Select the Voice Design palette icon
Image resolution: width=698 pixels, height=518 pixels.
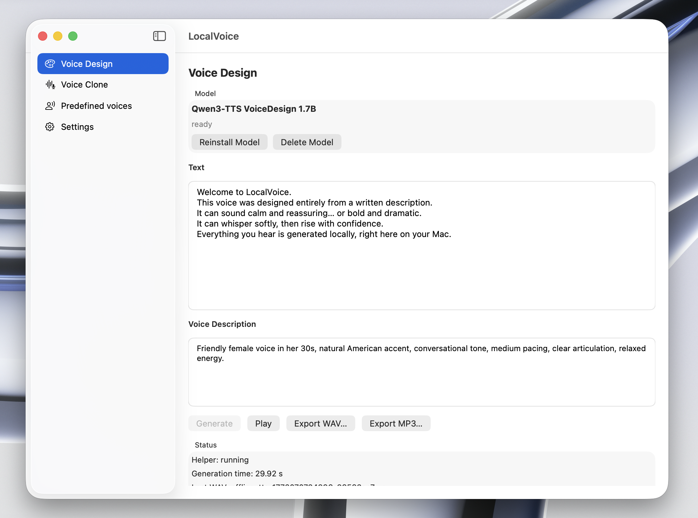(x=50, y=63)
